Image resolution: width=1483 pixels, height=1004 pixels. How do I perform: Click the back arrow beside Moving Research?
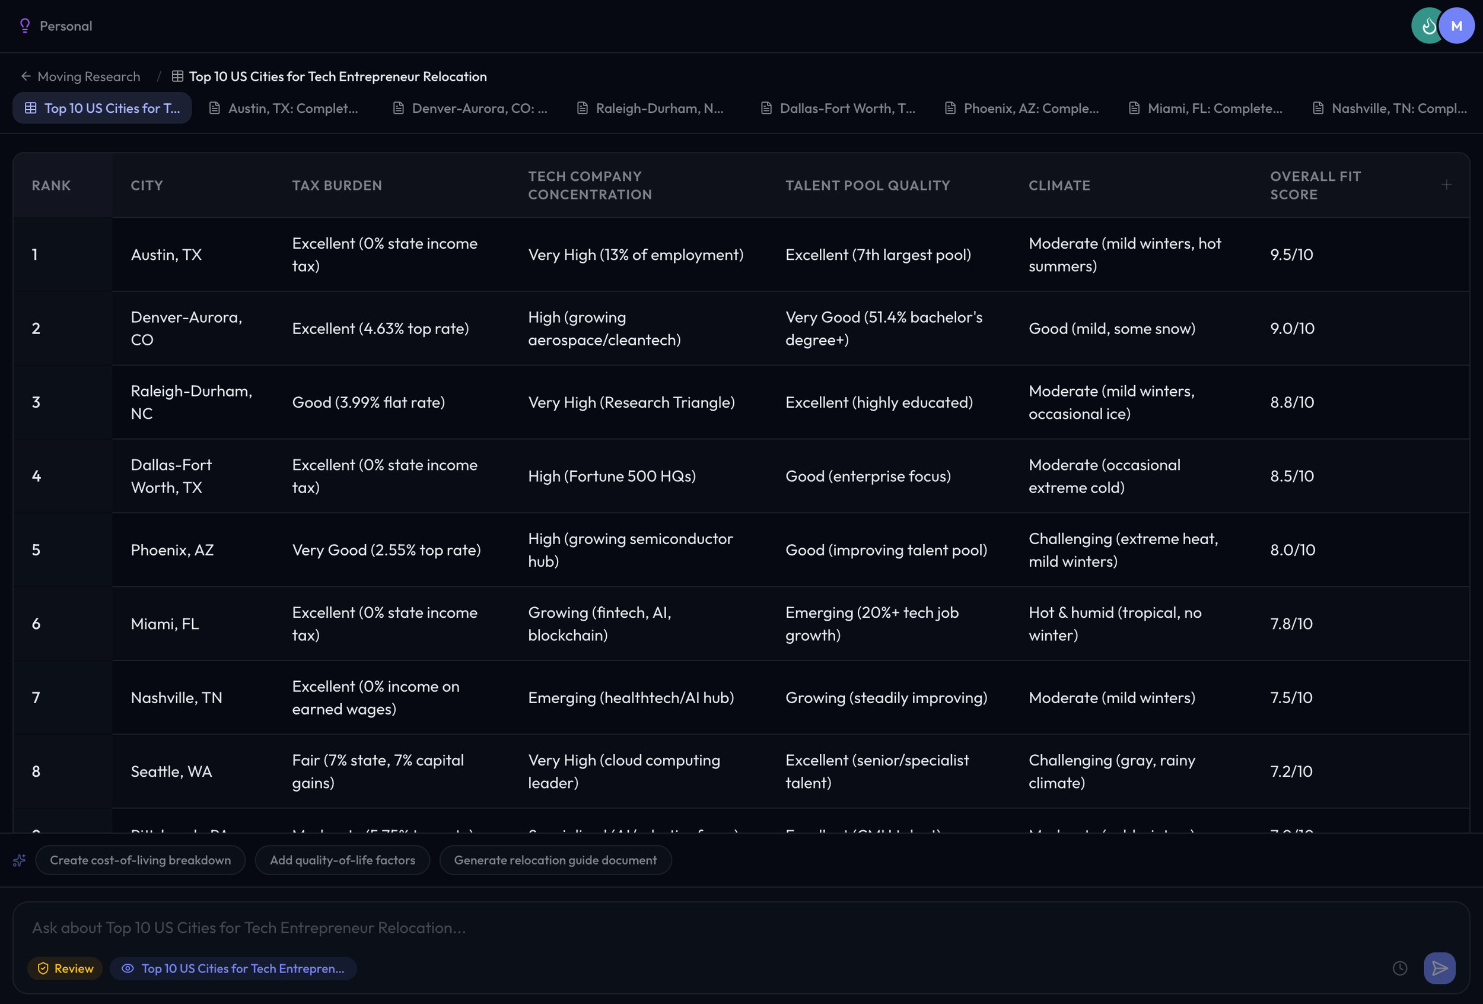click(x=26, y=77)
